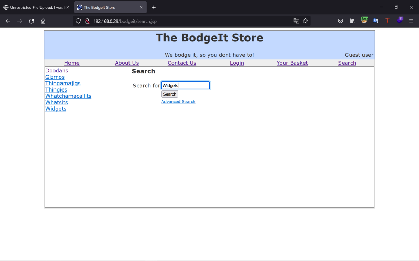
Task: Click the bold 'Search' section heading
Action: click(x=144, y=71)
